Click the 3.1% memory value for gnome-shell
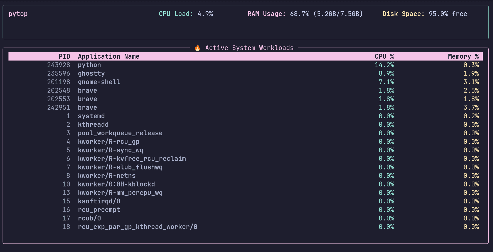493x252 pixels. click(471, 82)
